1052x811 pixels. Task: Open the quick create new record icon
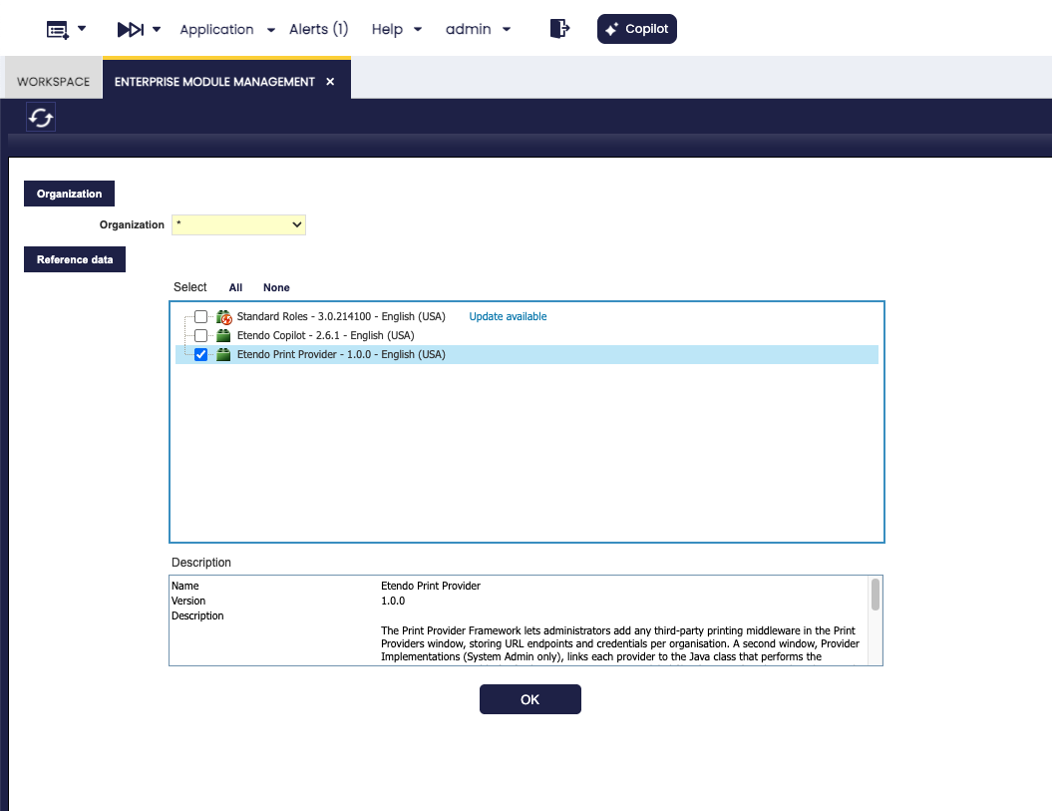[58, 29]
